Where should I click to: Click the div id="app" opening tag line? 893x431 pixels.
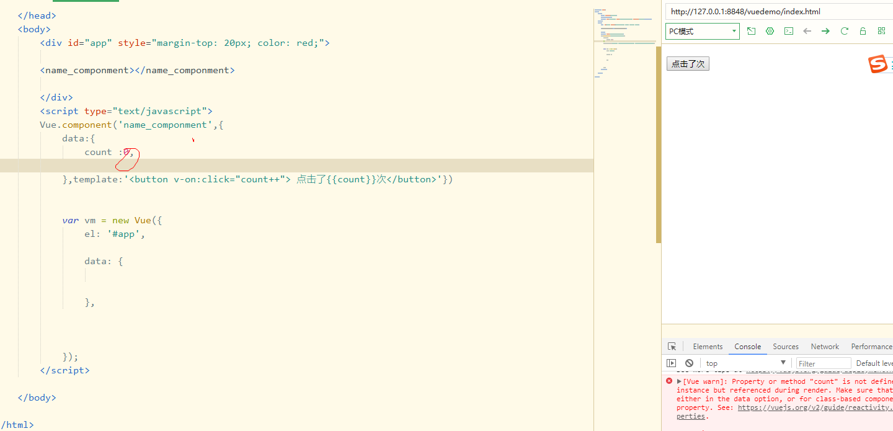click(x=185, y=43)
